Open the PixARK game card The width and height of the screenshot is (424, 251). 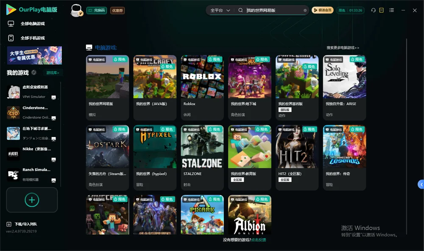(202, 215)
